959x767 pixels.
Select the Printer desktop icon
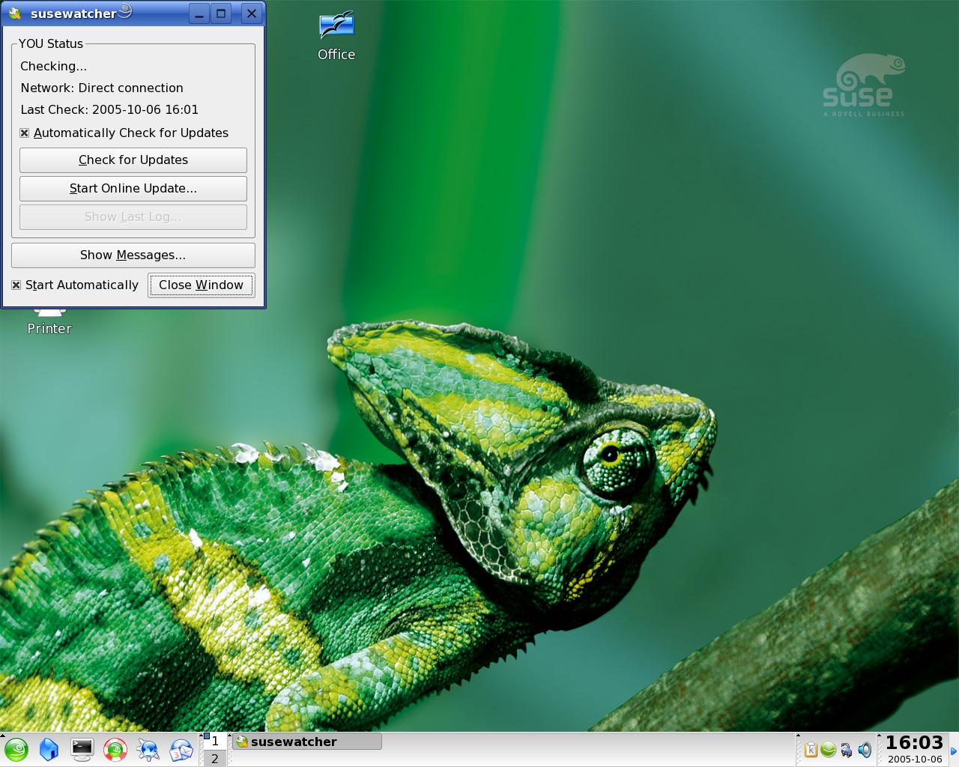coord(49,322)
